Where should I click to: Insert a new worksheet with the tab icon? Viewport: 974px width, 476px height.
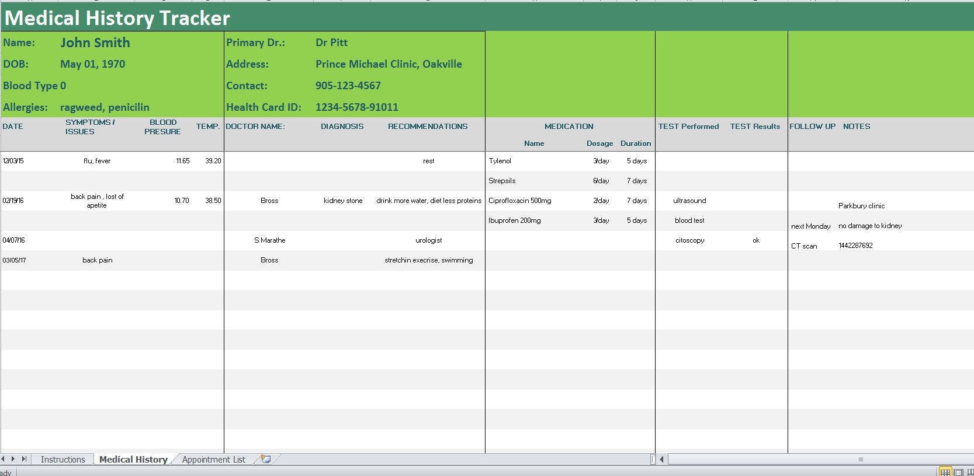[x=266, y=459]
